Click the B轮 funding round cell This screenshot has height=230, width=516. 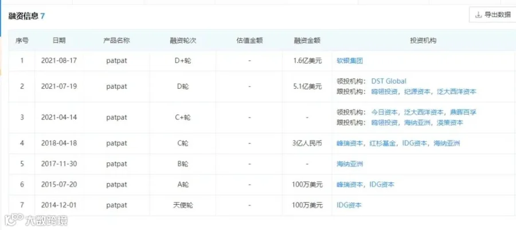coord(183,164)
